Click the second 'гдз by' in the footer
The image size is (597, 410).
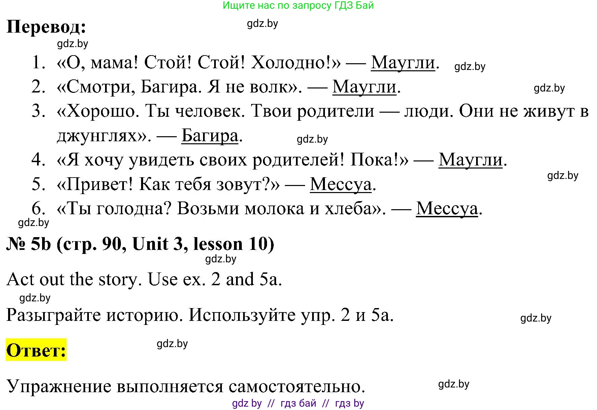click(x=349, y=403)
